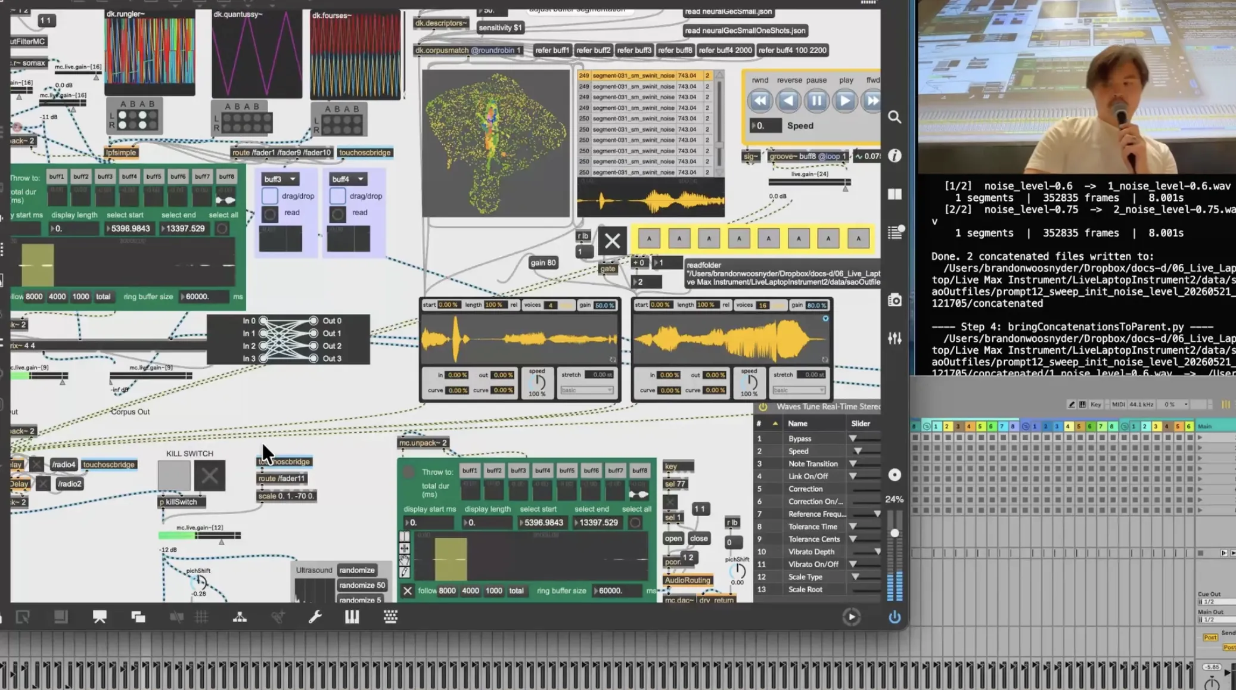The image size is (1236, 690).
Task: Click the rewind transport button
Action: coord(760,101)
